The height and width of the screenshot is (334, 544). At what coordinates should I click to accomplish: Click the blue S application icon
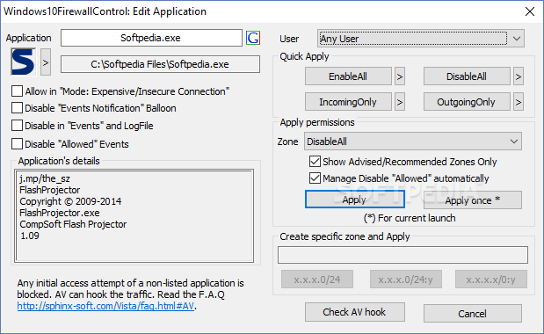pos(23,62)
